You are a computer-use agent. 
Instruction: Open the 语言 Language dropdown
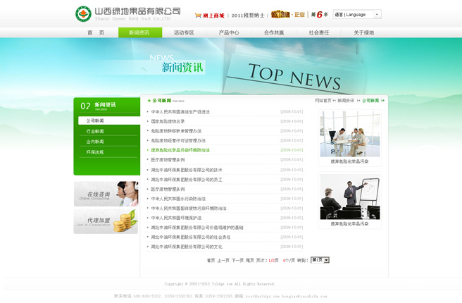coord(357,14)
